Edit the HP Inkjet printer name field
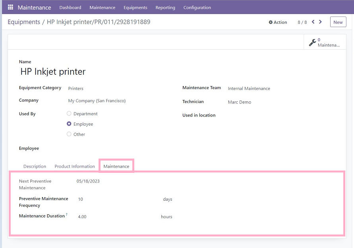 pyautogui.click(x=53, y=72)
